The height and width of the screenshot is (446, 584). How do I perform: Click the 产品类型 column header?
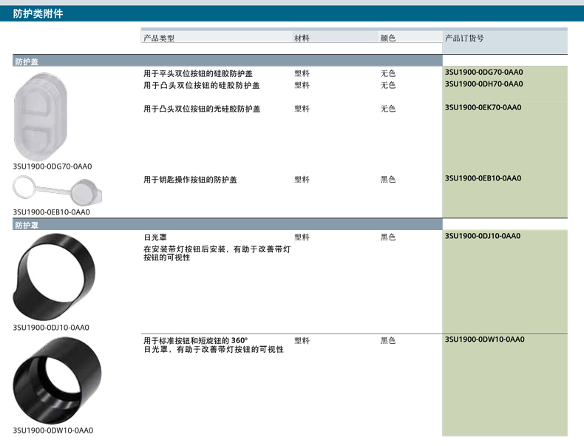point(159,38)
